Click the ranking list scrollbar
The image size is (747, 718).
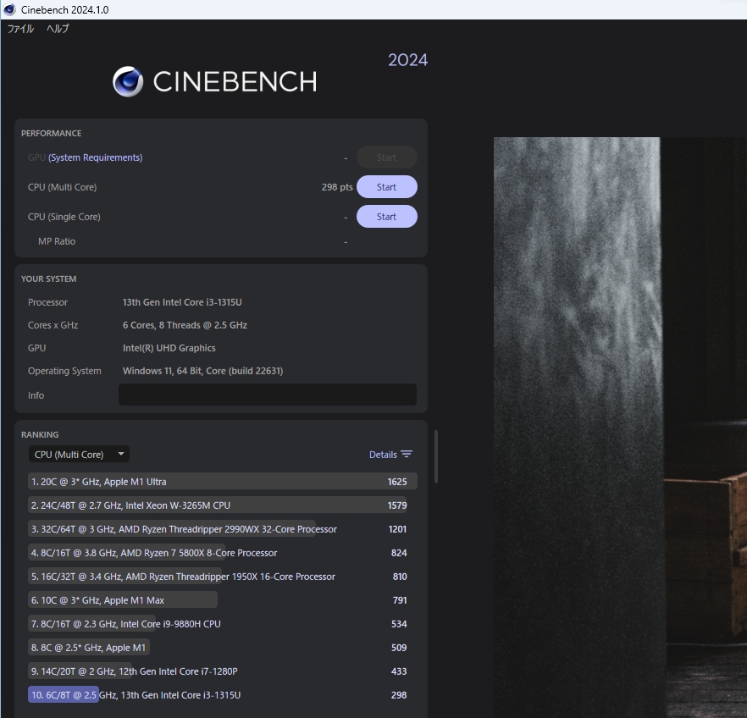(436, 456)
